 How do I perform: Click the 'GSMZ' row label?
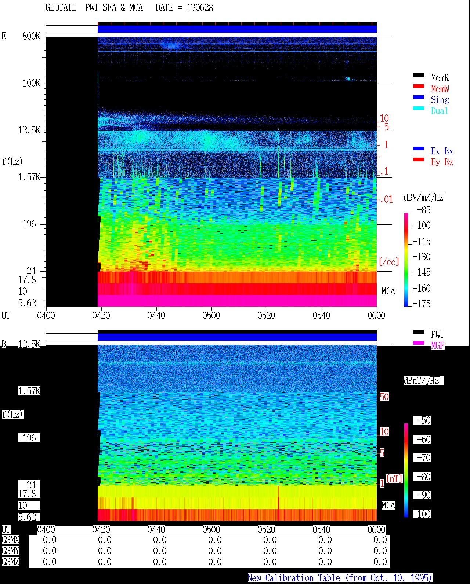click(10, 562)
